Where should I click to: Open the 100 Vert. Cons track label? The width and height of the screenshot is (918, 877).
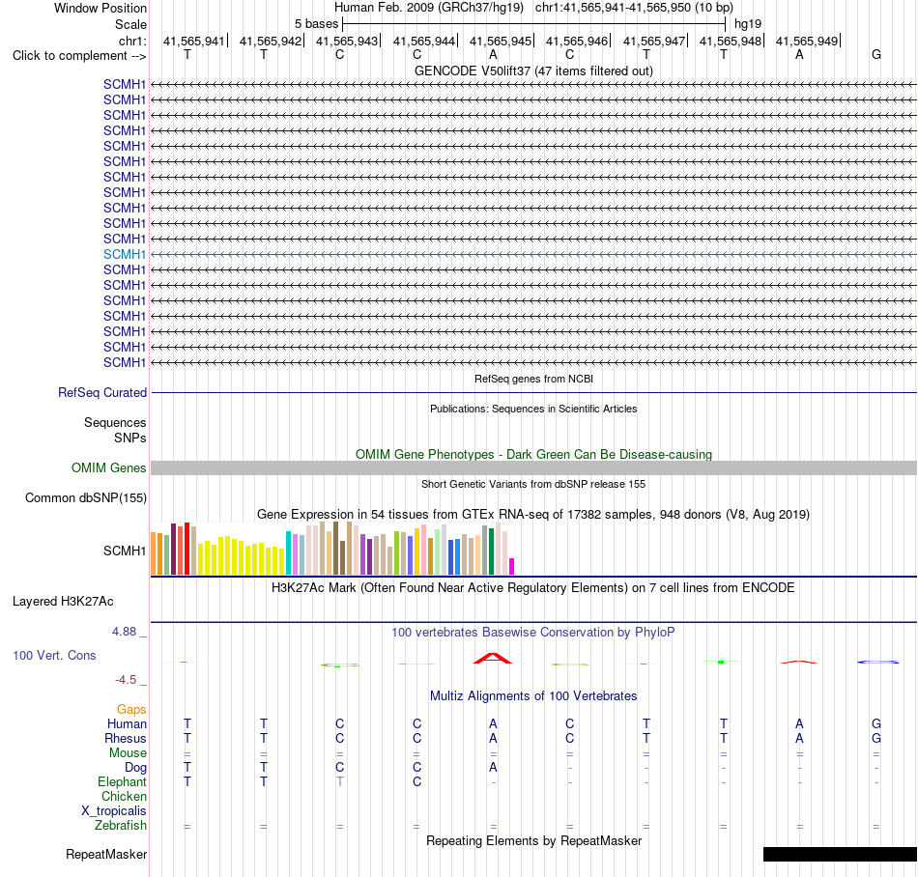[54, 655]
